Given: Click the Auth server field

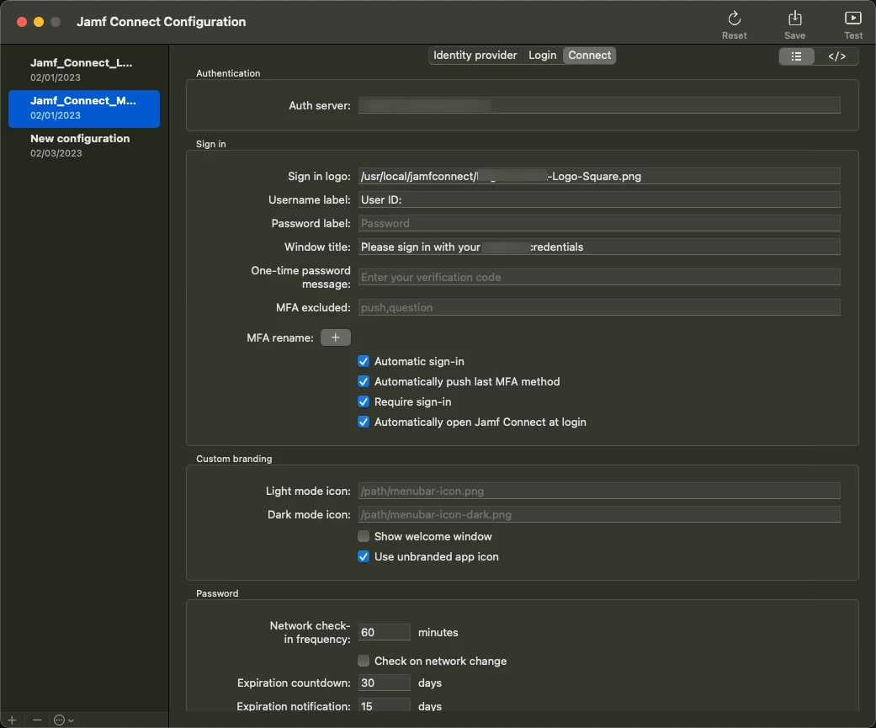Looking at the screenshot, I should click(599, 105).
